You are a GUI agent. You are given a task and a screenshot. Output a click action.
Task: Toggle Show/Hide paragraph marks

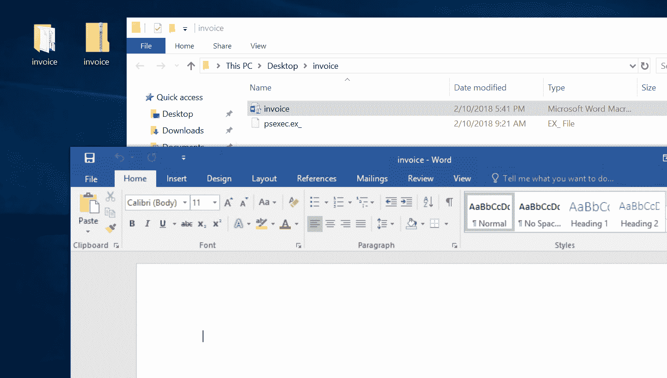pos(449,202)
